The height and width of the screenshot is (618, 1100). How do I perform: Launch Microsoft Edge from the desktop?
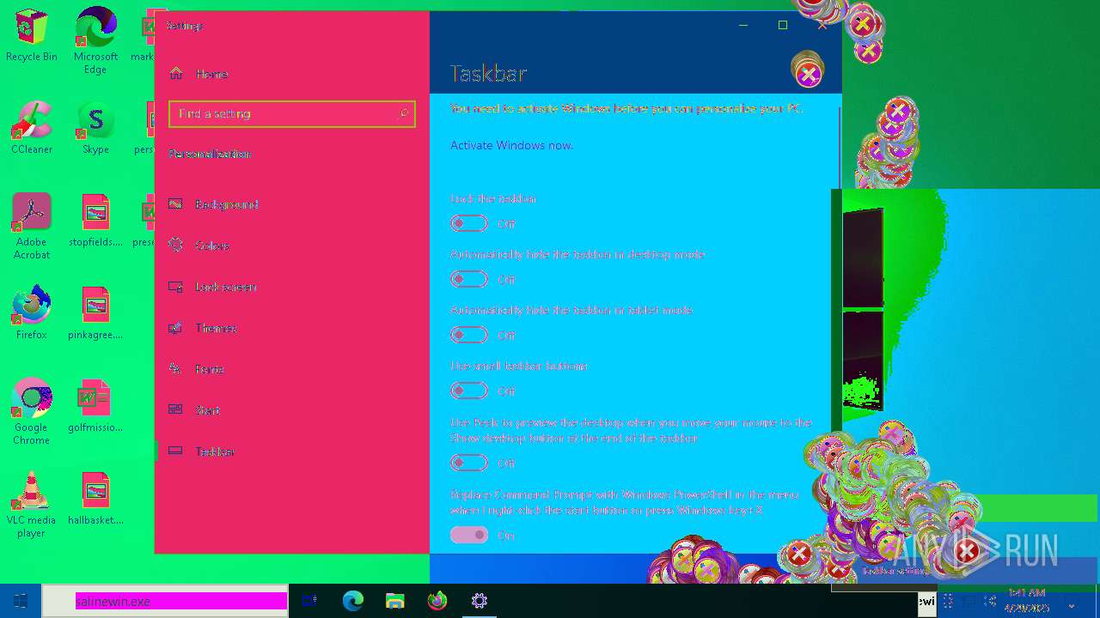[x=95, y=41]
